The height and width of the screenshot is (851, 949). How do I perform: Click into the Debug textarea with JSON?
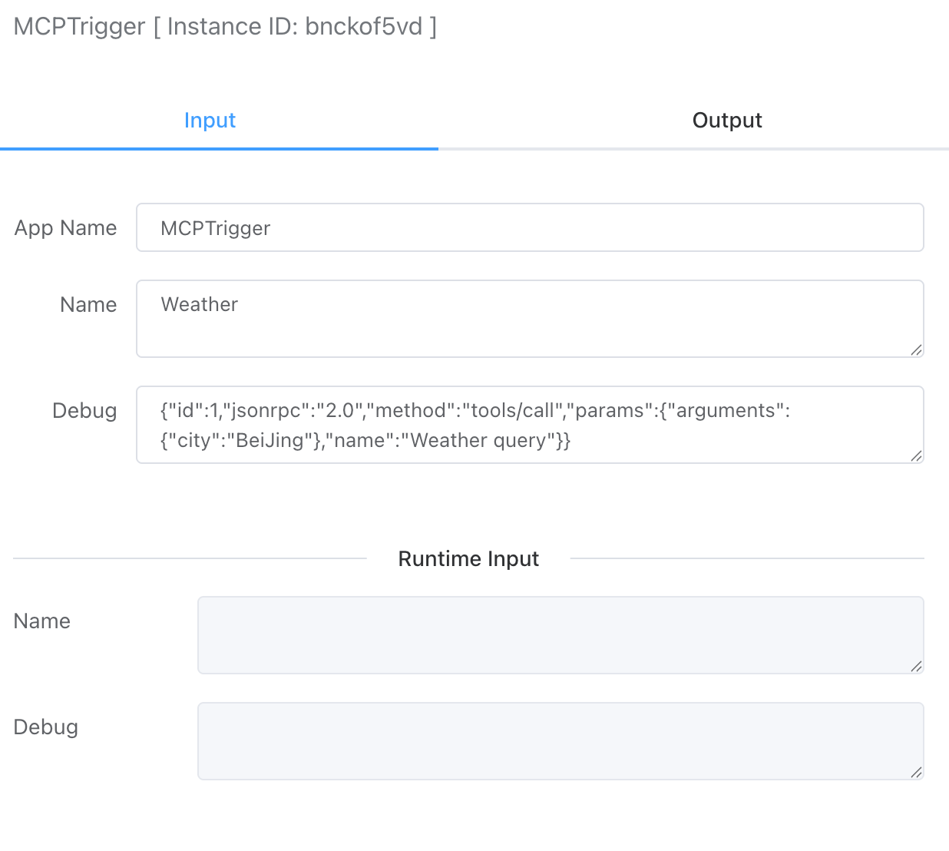tap(530, 425)
